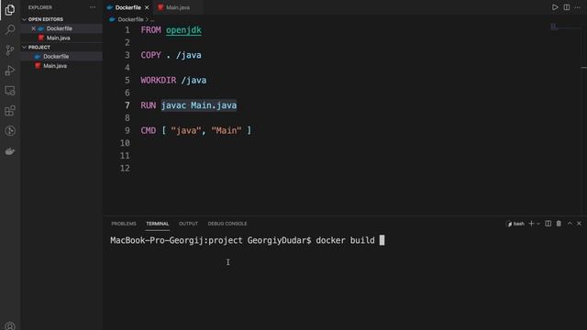Click the breadcrumb ellipsis after Dockerfile

point(152,19)
